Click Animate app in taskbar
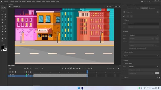 [82, 88]
